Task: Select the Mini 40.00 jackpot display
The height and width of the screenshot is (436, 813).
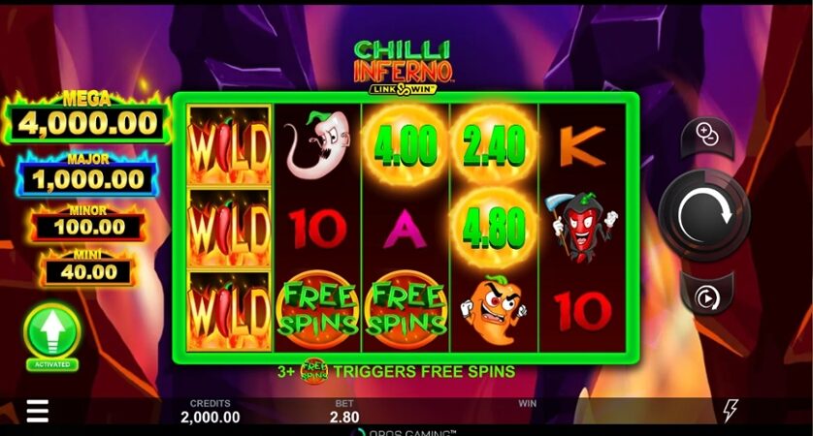Action: (x=88, y=268)
